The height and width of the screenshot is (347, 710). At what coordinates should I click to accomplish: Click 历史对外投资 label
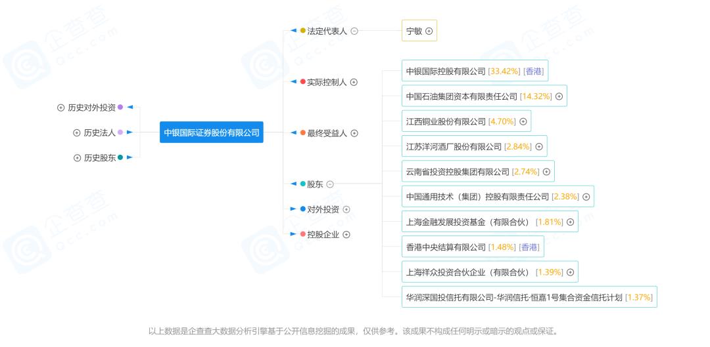pos(92,108)
